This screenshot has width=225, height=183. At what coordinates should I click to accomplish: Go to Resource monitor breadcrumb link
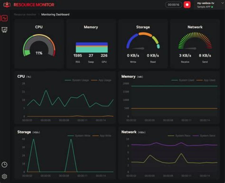[25, 14]
